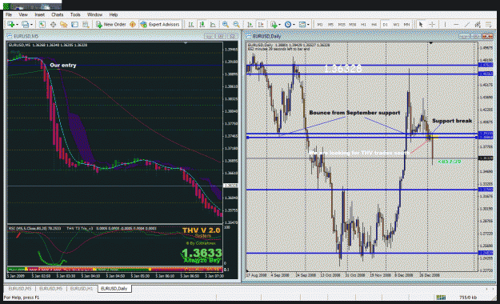Click the 'Support break' annotation on Daily chart
The image size is (500, 304).
tap(452, 121)
